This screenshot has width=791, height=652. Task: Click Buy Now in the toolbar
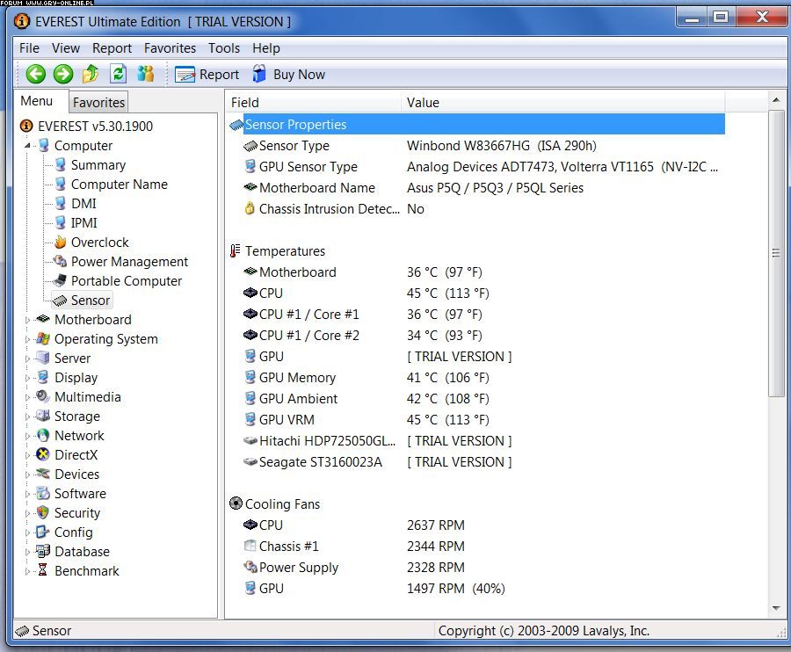[x=288, y=74]
